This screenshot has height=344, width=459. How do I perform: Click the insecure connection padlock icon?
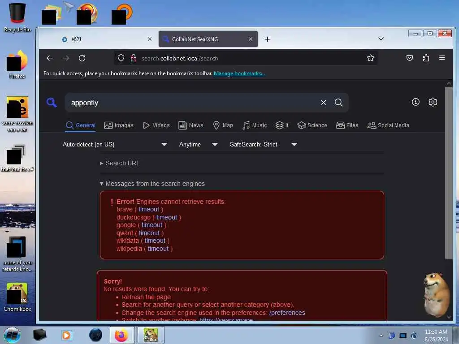click(134, 58)
